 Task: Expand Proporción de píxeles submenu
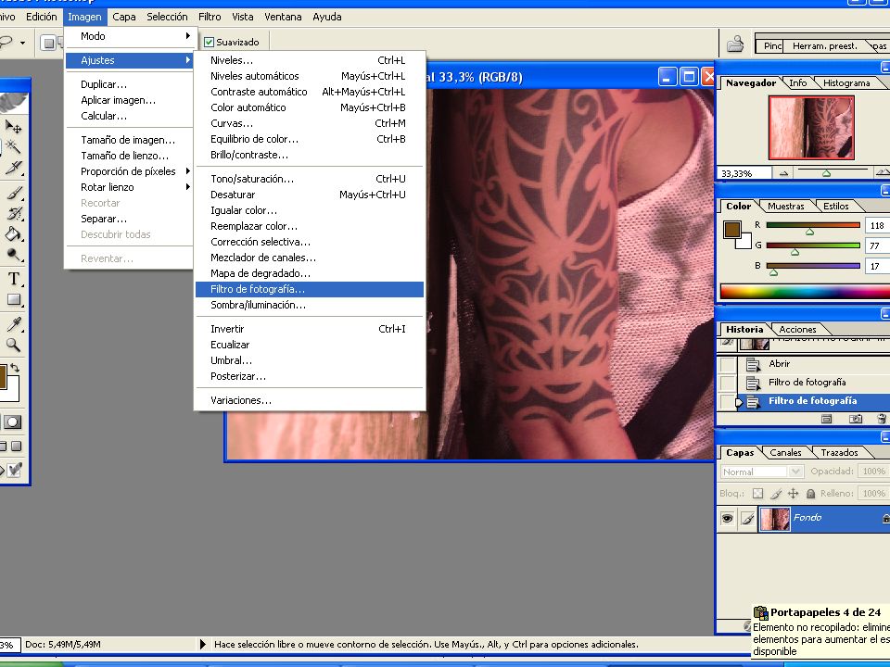(x=131, y=171)
